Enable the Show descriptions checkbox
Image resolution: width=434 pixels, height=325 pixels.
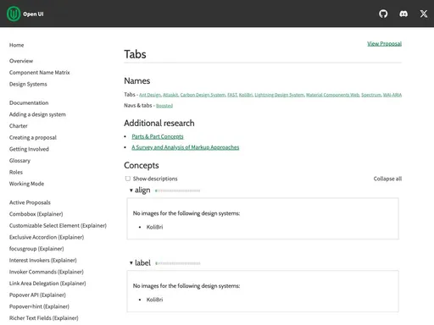pos(128,179)
